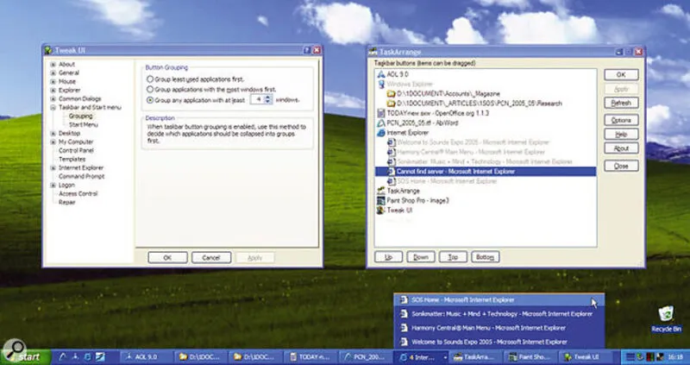This screenshot has height=365, width=690.
Task: Click the Up button in TaskArrange
Action: pyautogui.click(x=389, y=257)
